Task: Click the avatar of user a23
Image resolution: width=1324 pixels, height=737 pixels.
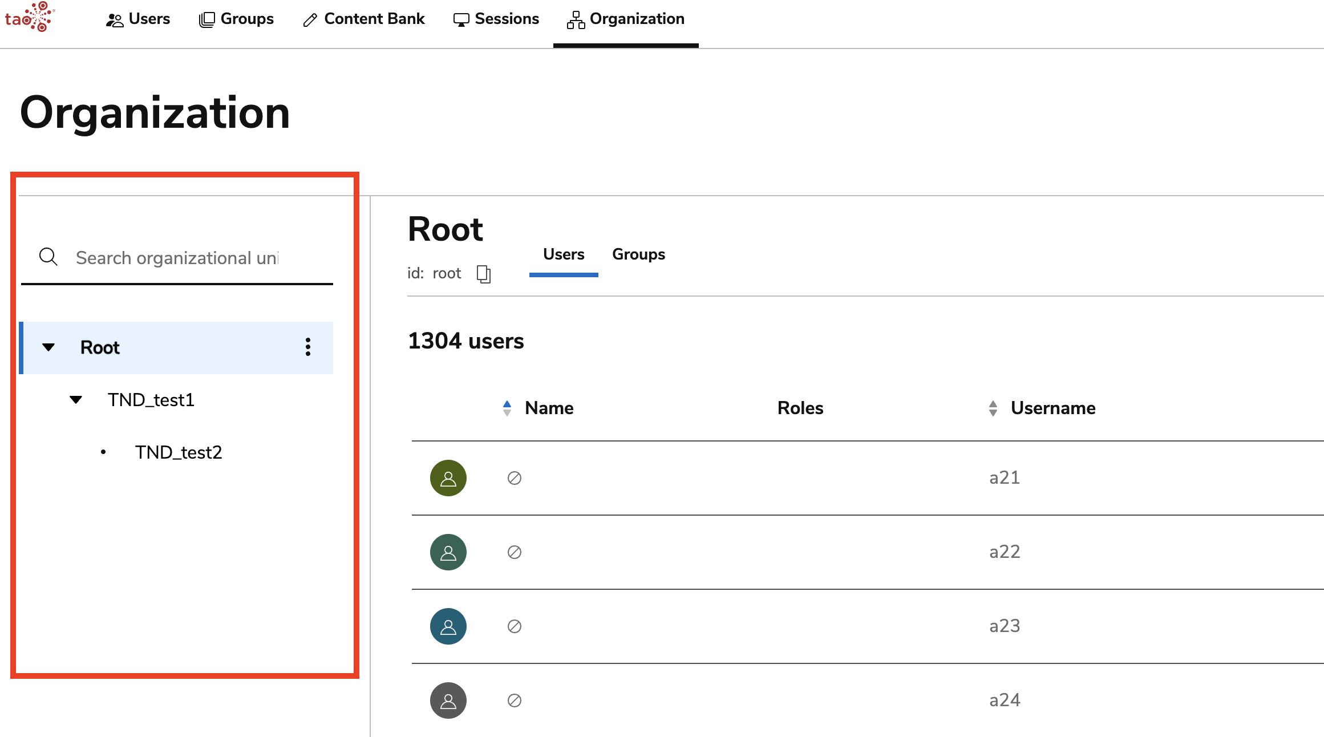Action: point(448,626)
